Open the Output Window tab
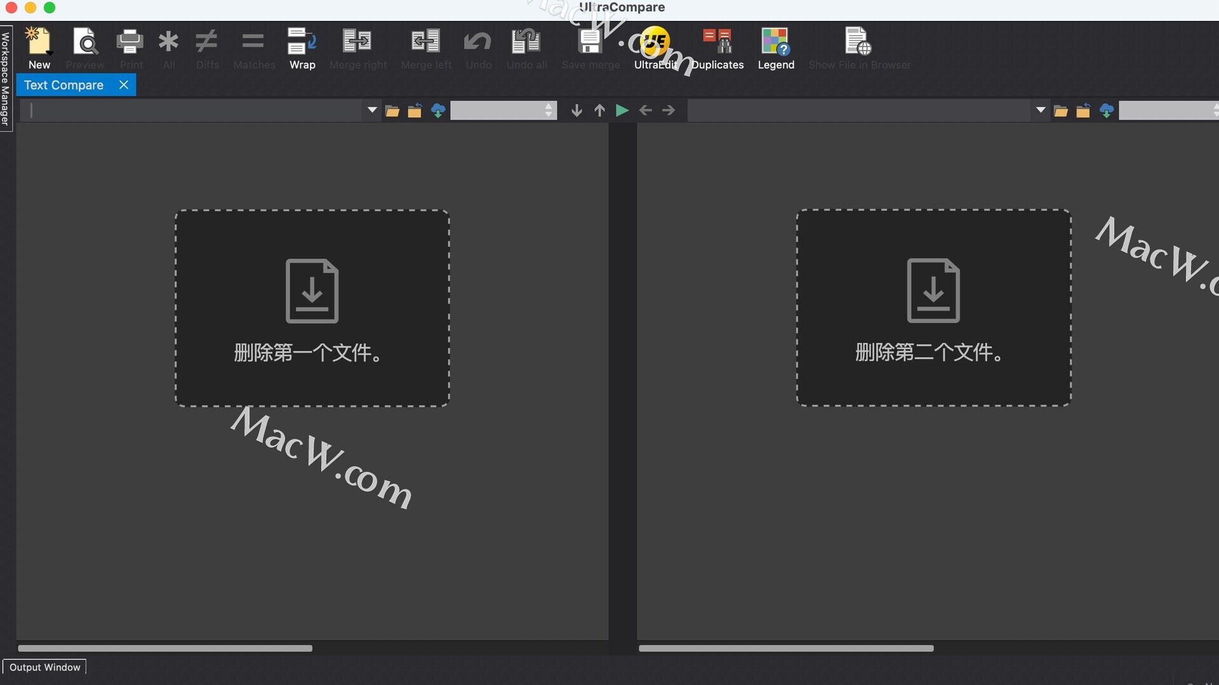The width and height of the screenshot is (1219, 685). (x=44, y=667)
